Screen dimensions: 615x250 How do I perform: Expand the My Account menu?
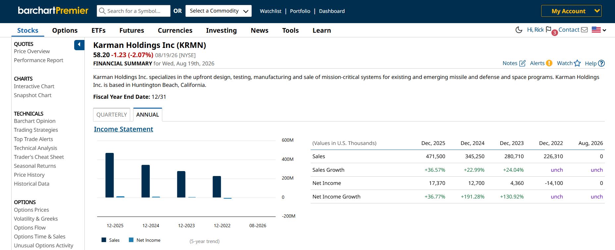point(571,11)
